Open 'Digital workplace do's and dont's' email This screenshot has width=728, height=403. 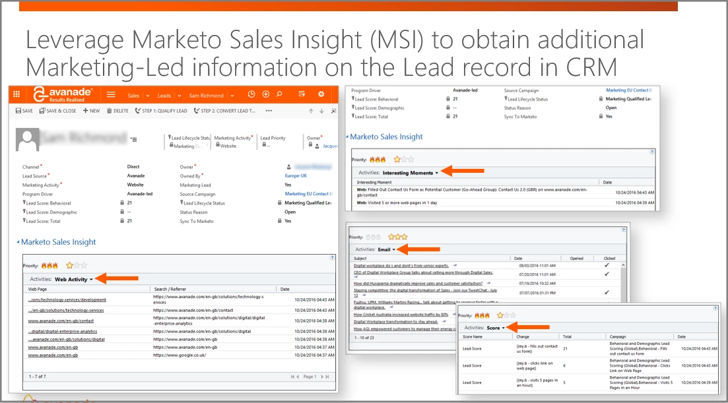tap(401, 266)
